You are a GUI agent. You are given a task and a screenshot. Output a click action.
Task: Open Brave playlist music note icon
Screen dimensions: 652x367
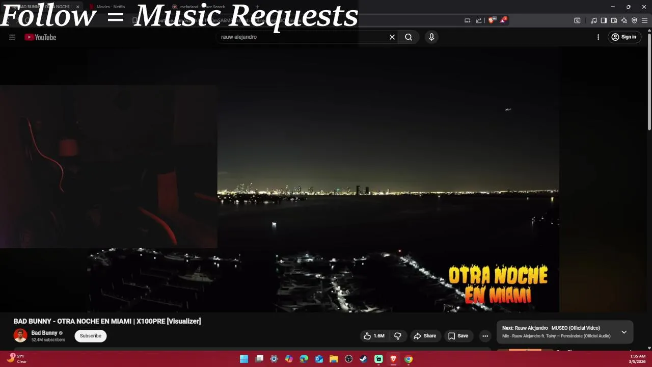[593, 20]
